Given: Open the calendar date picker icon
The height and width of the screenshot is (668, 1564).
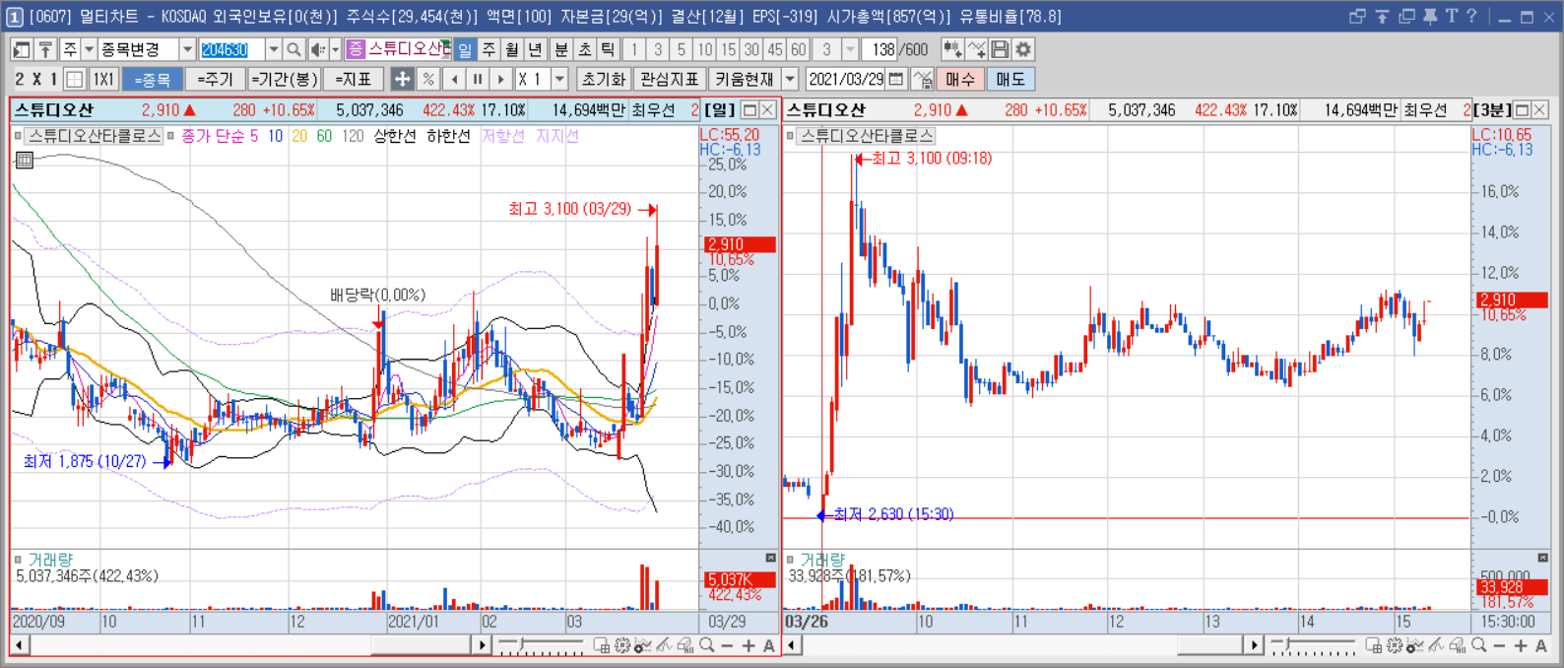Looking at the screenshot, I should click(895, 79).
